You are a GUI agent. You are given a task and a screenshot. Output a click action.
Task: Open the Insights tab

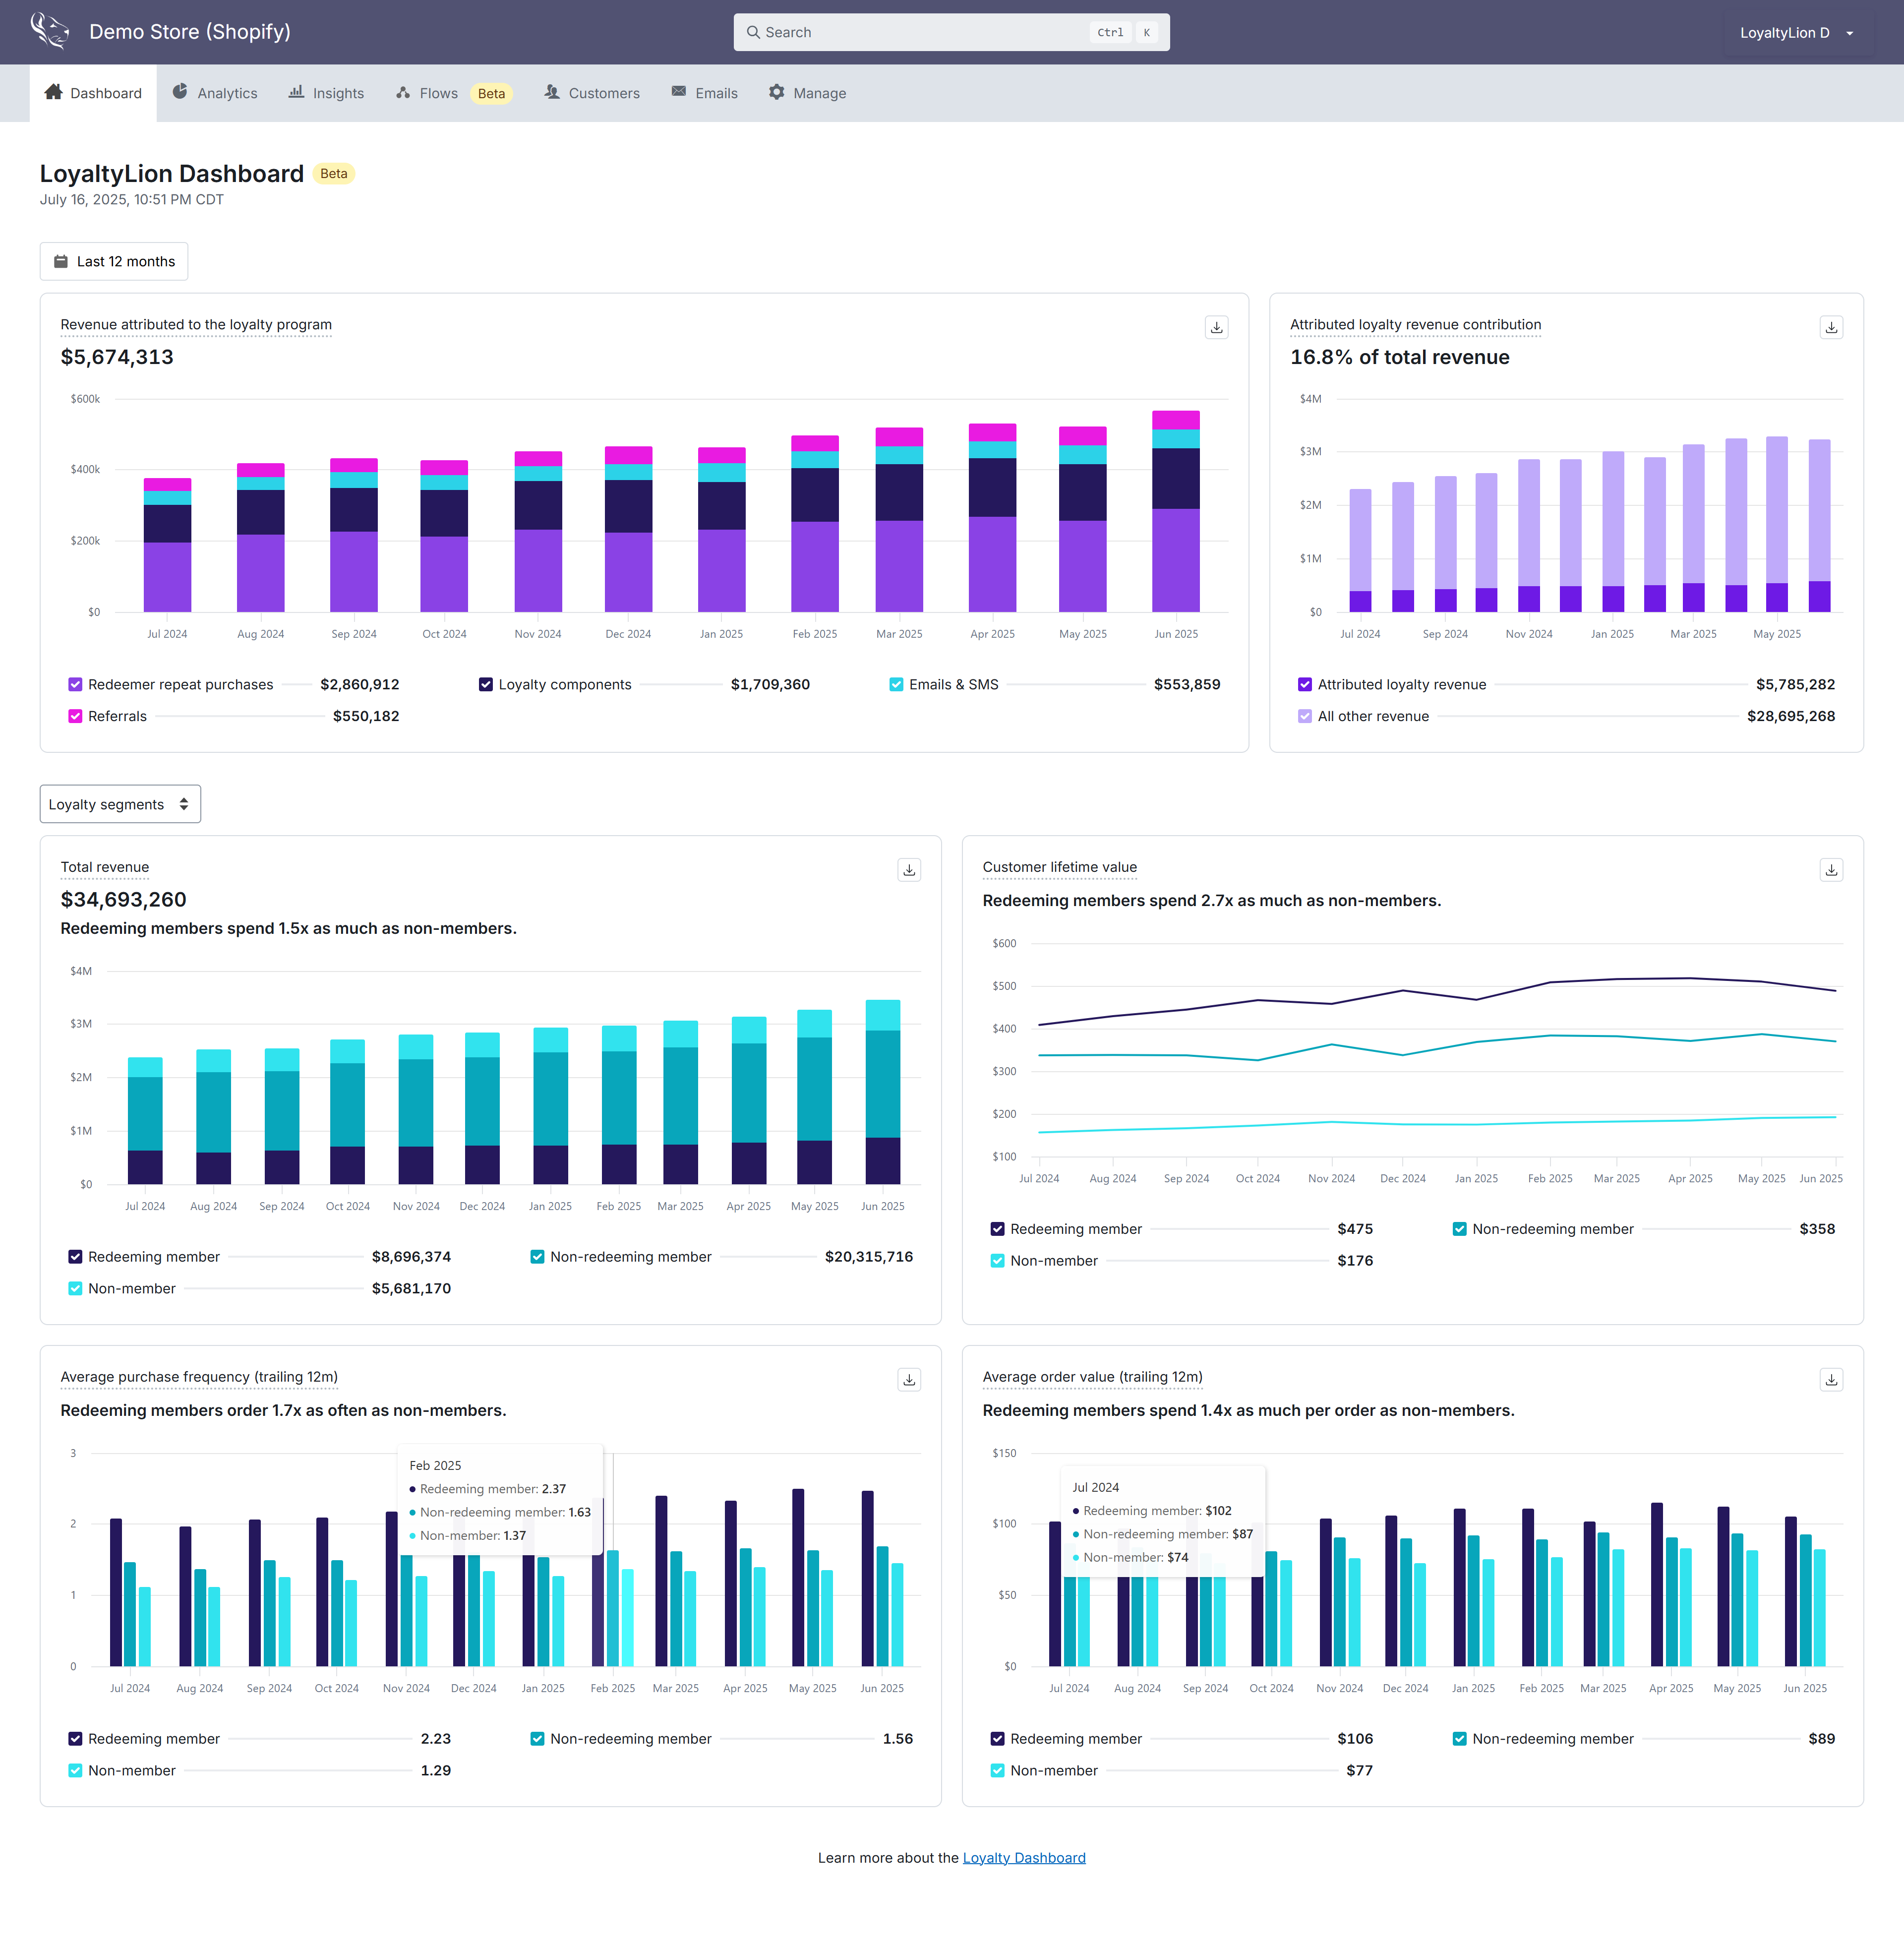click(x=326, y=93)
